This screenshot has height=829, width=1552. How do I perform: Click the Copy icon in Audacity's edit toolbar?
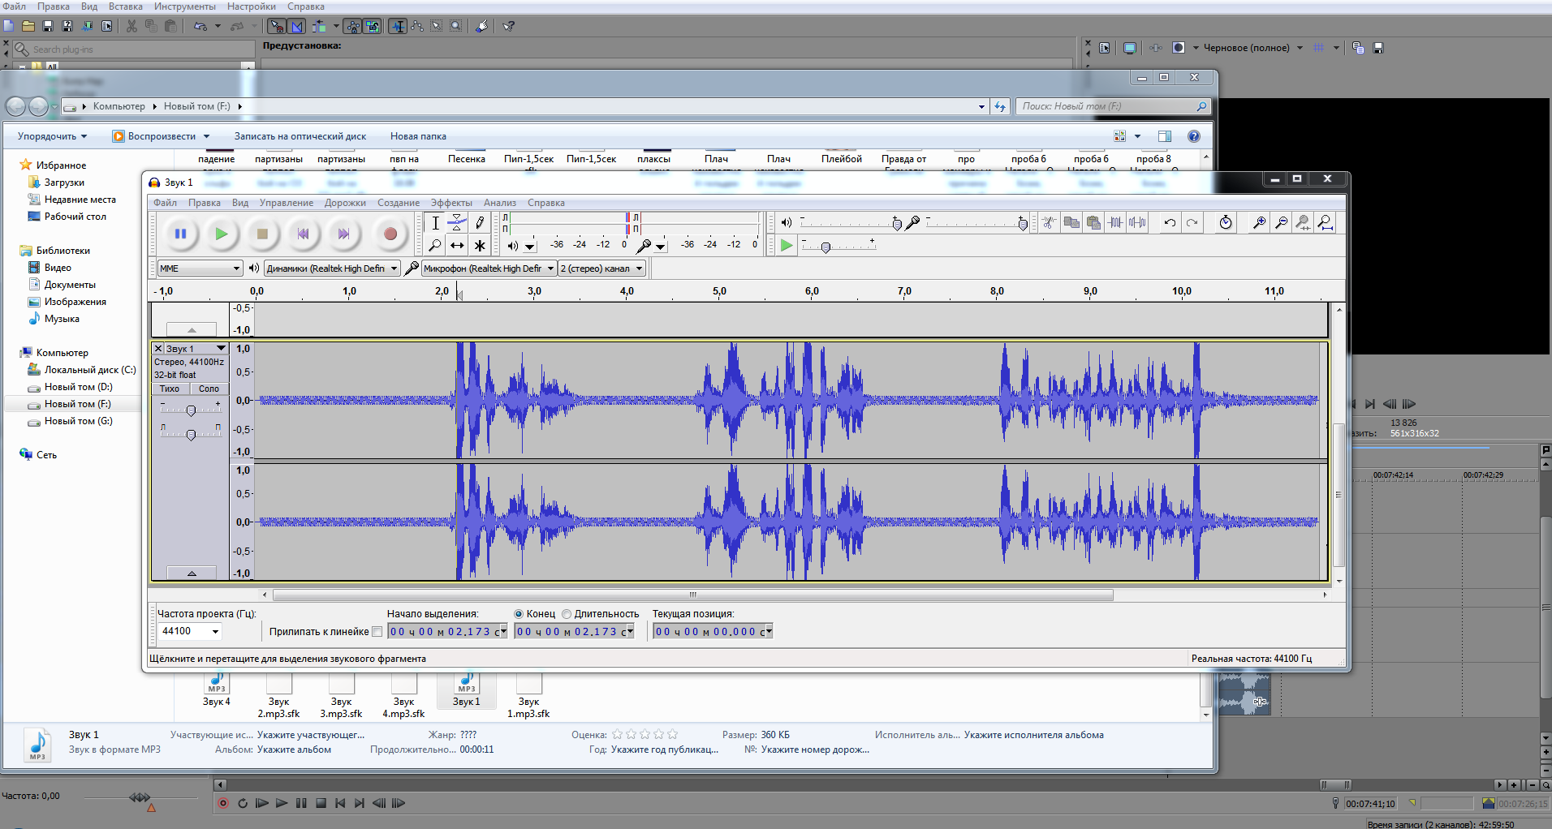(x=1071, y=222)
